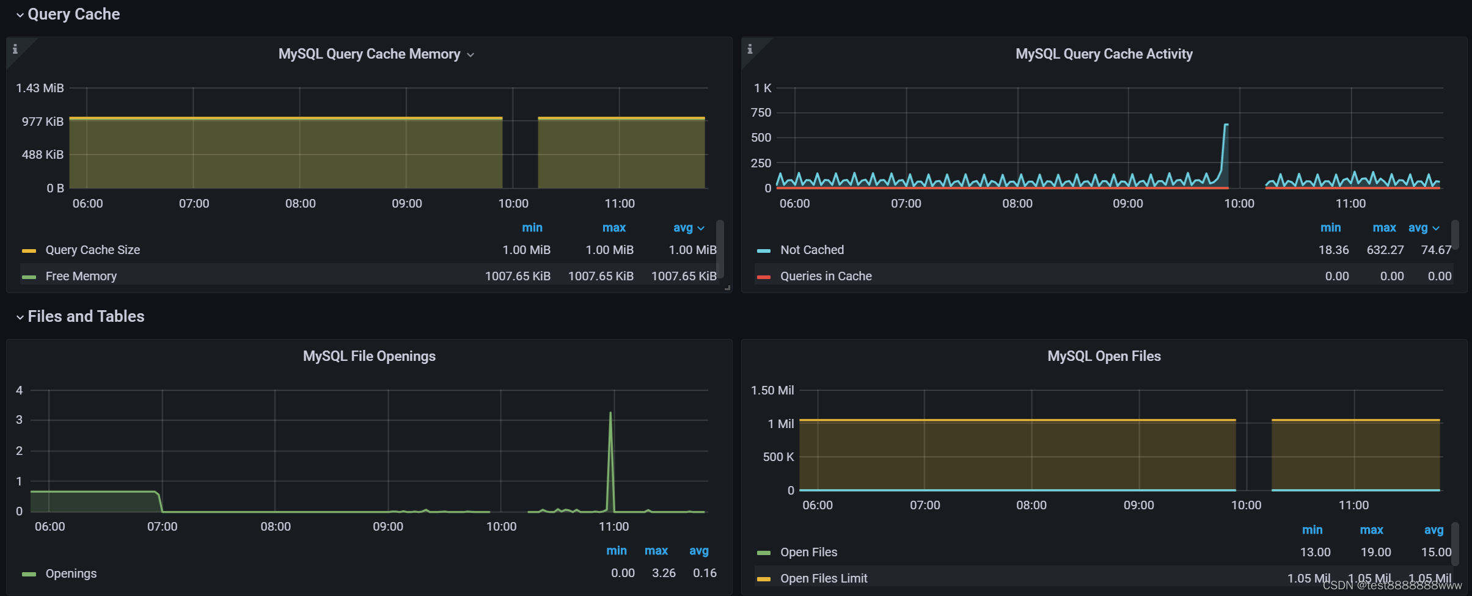The image size is (1472, 596).
Task: Sort File Openings legend by avg
Action: [698, 551]
